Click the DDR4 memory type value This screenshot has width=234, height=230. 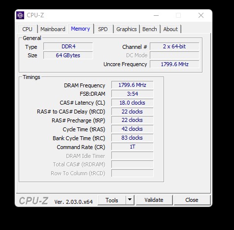pos(68,46)
